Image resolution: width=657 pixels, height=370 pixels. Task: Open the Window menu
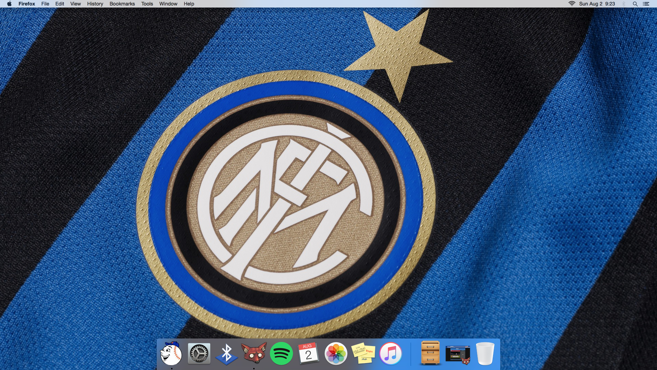pyautogui.click(x=168, y=4)
